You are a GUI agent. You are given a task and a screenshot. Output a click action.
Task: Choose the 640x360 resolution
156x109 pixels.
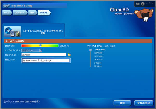point(98,63)
